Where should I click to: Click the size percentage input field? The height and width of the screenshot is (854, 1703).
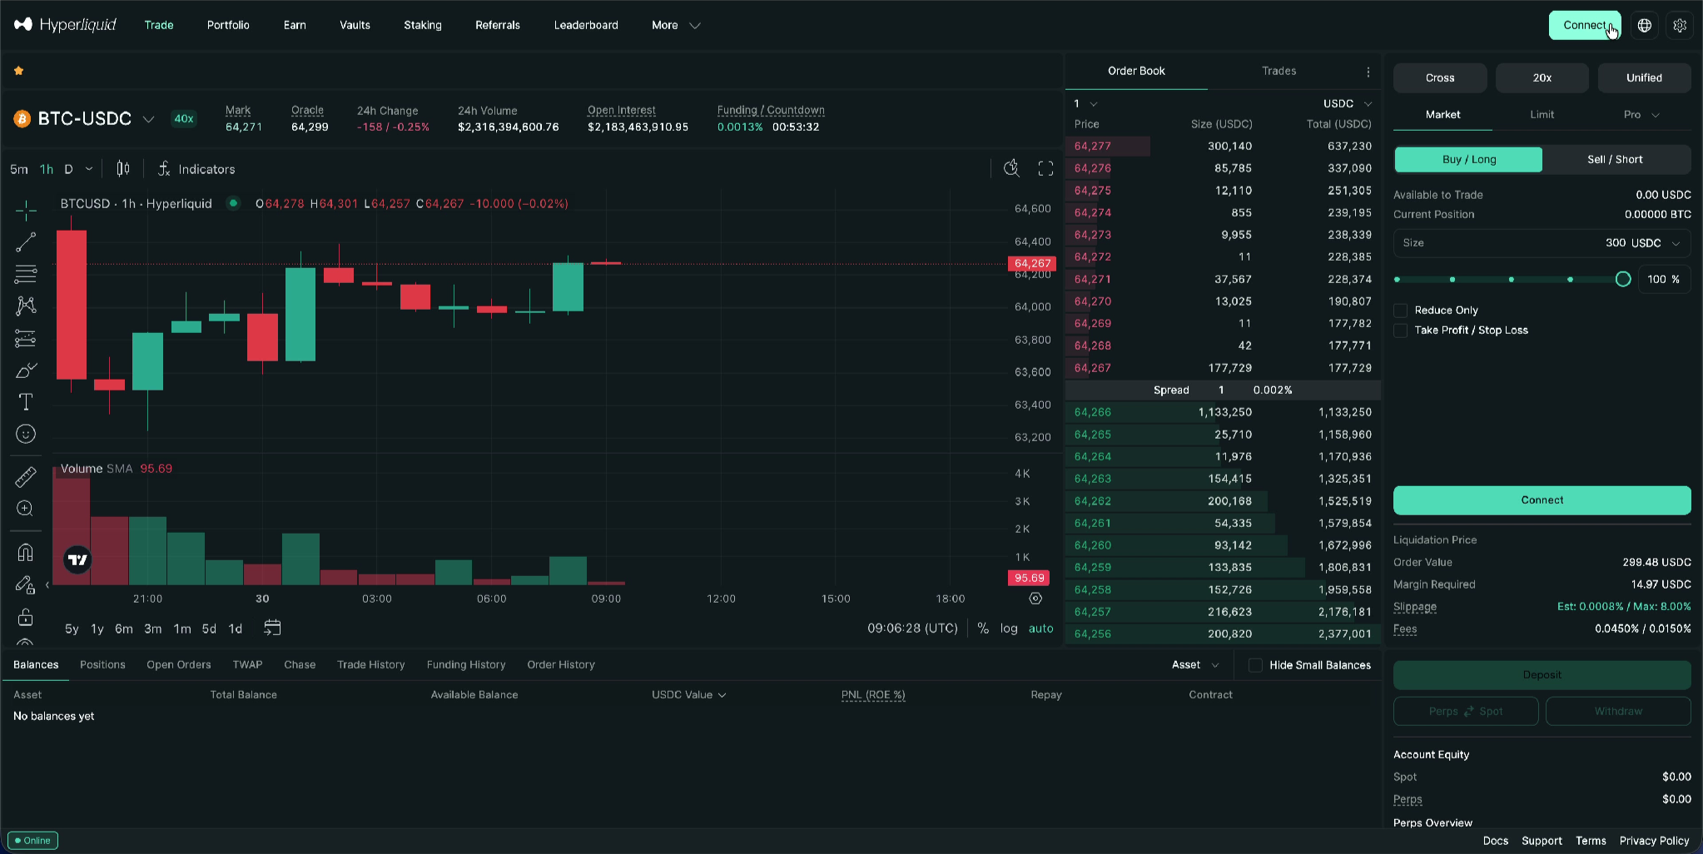point(1664,280)
